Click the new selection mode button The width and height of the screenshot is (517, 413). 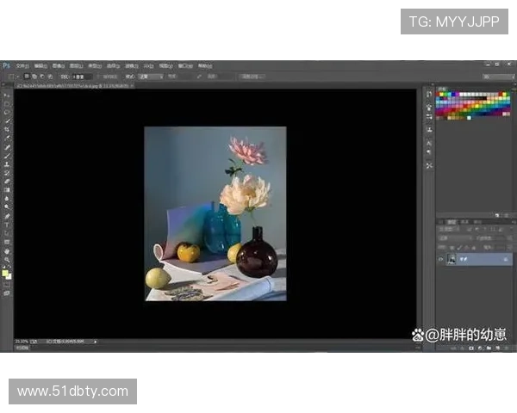(28, 77)
